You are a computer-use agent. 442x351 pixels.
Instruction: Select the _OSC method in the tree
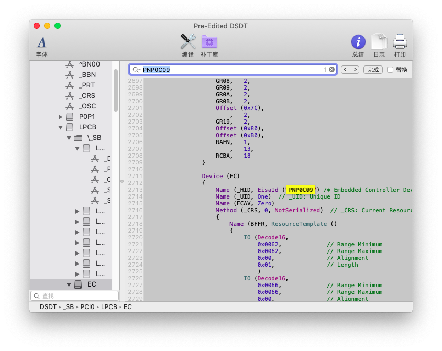pyautogui.click(x=87, y=106)
